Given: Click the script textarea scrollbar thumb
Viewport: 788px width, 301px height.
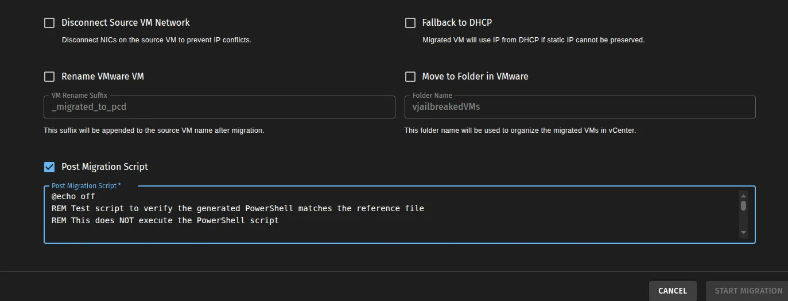Looking at the screenshot, I should 743,205.
